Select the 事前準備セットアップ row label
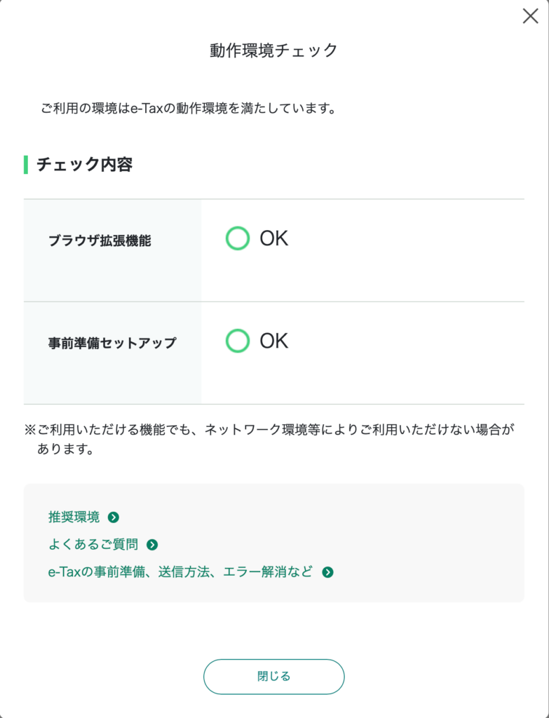Screen dimensions: 549x718 click(112, 344)
